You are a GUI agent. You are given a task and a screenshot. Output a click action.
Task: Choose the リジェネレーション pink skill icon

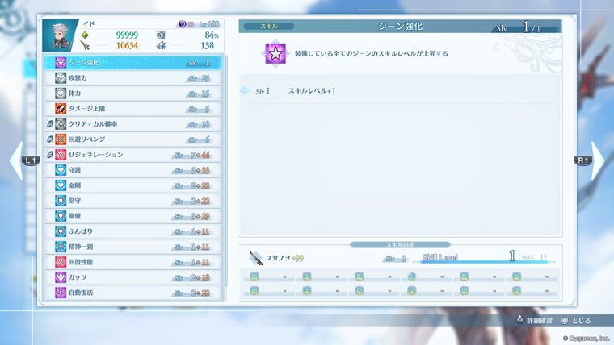tap(61, 154)
